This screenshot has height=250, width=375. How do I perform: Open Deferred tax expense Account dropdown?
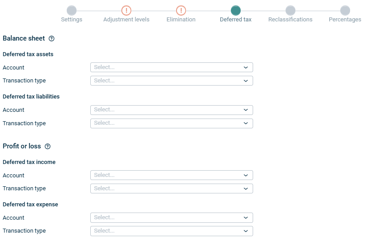click(x=171, y=217)
